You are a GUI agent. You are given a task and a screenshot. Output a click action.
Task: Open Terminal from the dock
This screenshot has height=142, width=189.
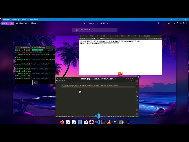pos(103,122)
